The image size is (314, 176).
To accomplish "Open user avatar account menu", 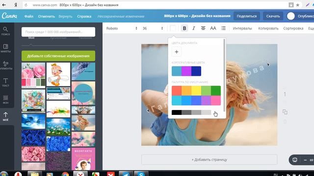I will pos(291,16).
